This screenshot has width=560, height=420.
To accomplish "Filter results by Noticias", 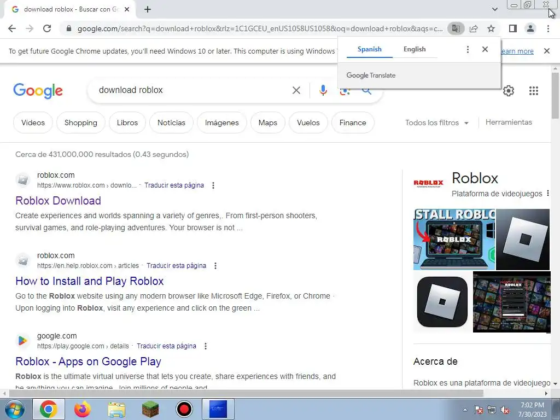I will 171,122.
